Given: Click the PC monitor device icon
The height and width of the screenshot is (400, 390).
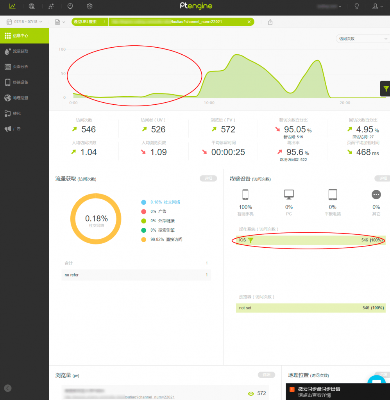Looking at the screenshot, I should click(289, 195).
